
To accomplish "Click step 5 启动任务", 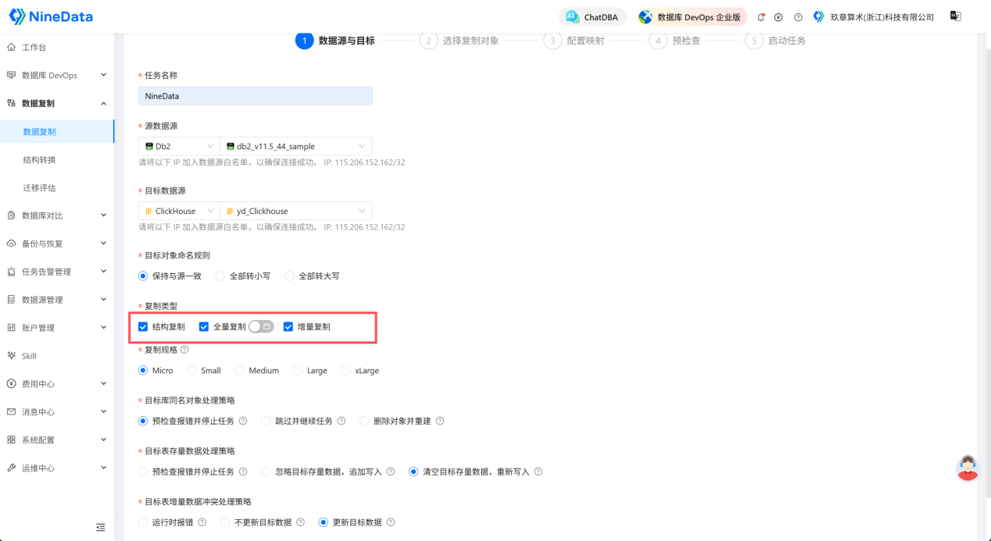I will [775, 41].
